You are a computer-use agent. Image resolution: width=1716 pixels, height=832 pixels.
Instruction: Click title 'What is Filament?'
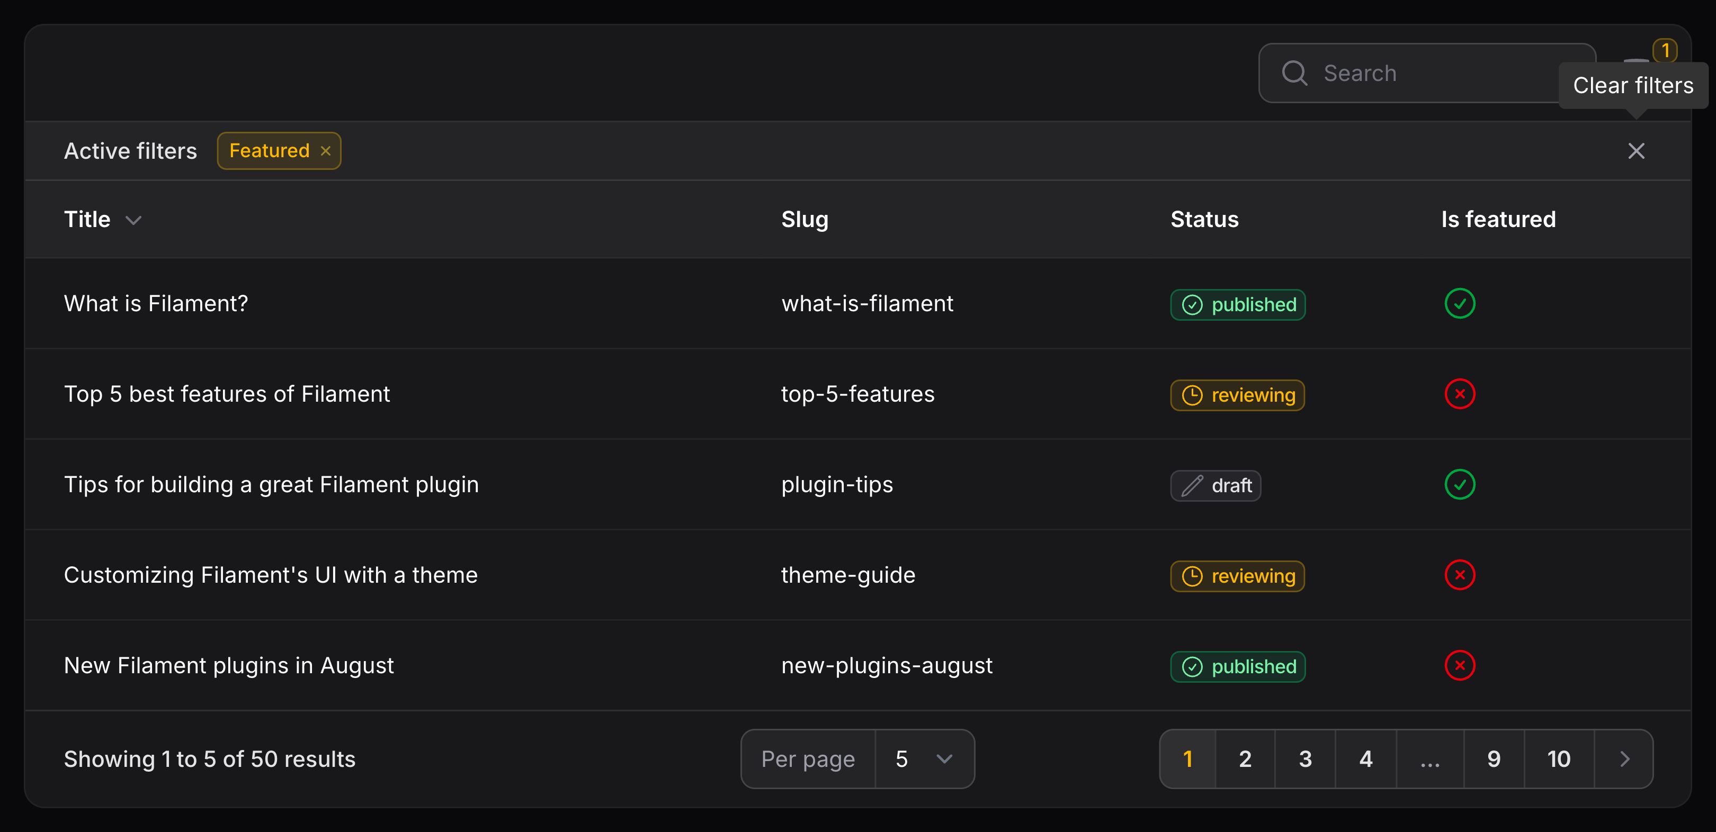coord(156,303)
